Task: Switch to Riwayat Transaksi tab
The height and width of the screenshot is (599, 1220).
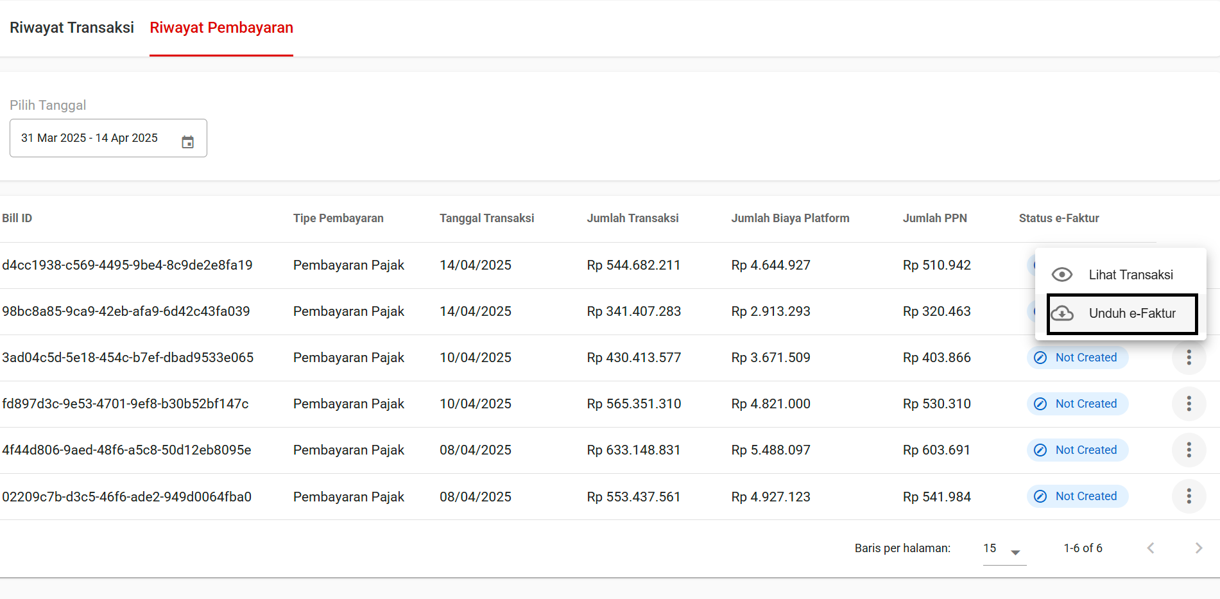Action: pyautogui.click(x=72, y=28)
